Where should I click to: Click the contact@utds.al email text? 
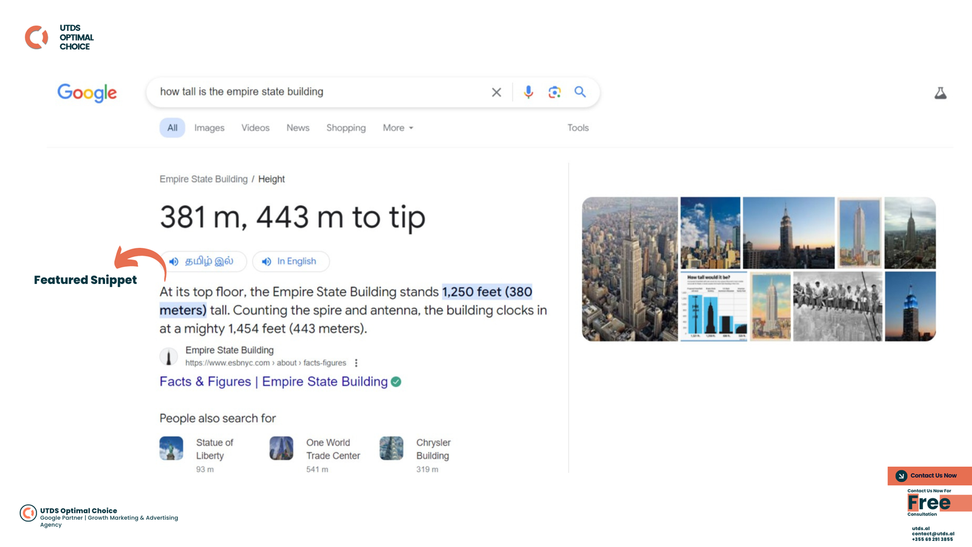tap(933, 534)
